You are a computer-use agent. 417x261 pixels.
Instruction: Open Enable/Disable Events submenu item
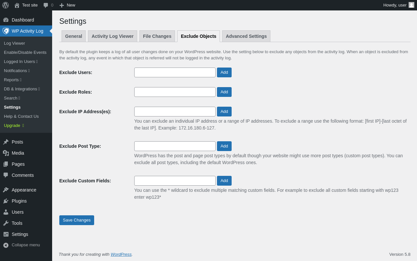tap(25, 52)
